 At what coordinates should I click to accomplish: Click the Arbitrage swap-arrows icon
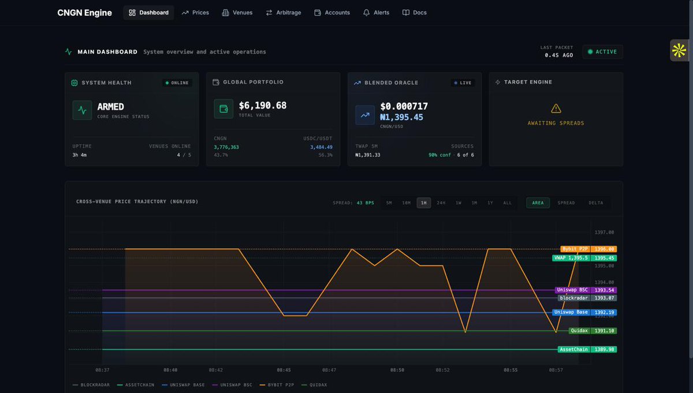[269, 13]
